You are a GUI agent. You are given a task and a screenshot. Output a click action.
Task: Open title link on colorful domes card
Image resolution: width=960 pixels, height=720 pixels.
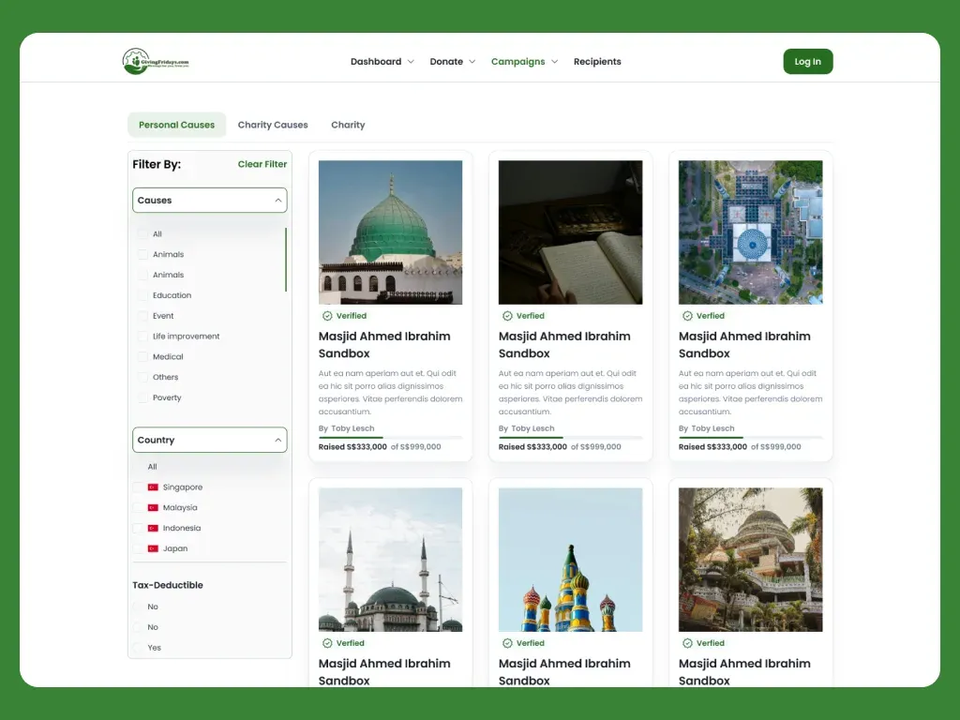pyautogui.click(x=563, y=671)
